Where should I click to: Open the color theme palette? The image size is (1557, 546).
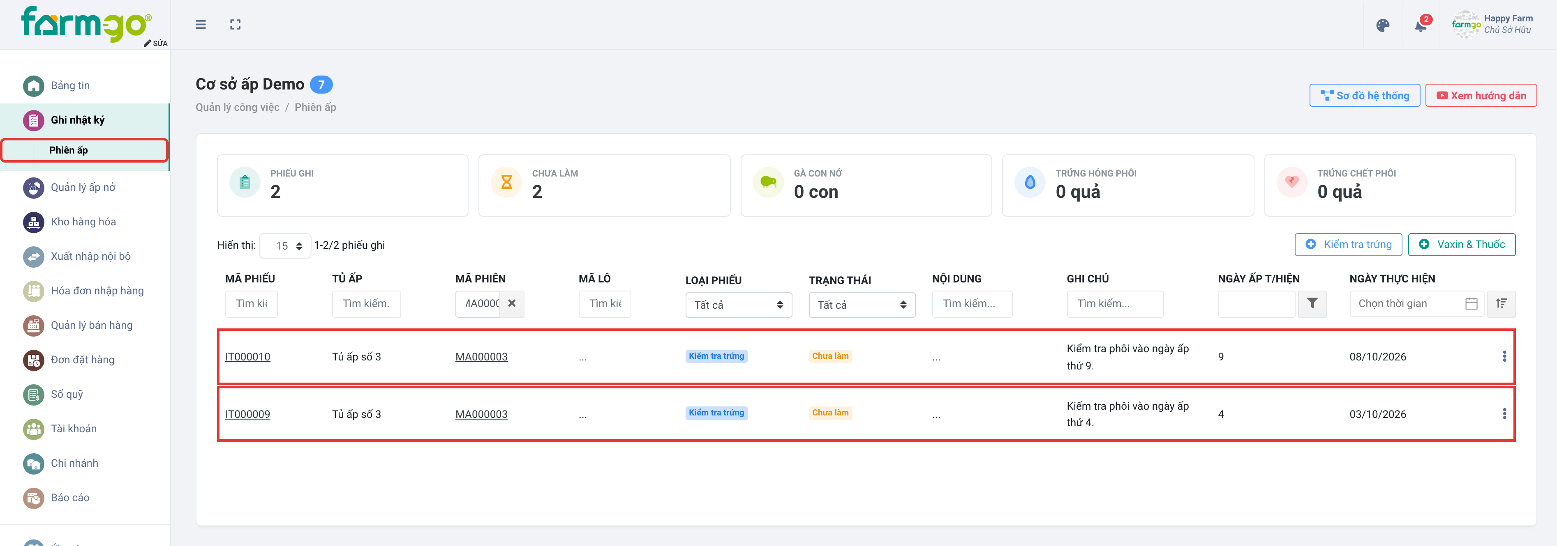[x=1382, y=25]
